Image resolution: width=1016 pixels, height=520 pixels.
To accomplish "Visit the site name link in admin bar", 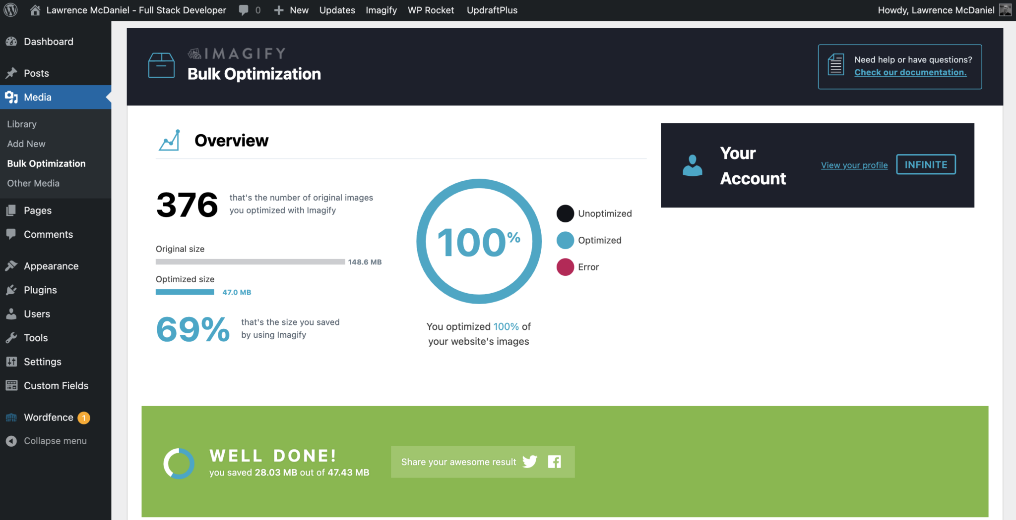I will click(136, 10).
